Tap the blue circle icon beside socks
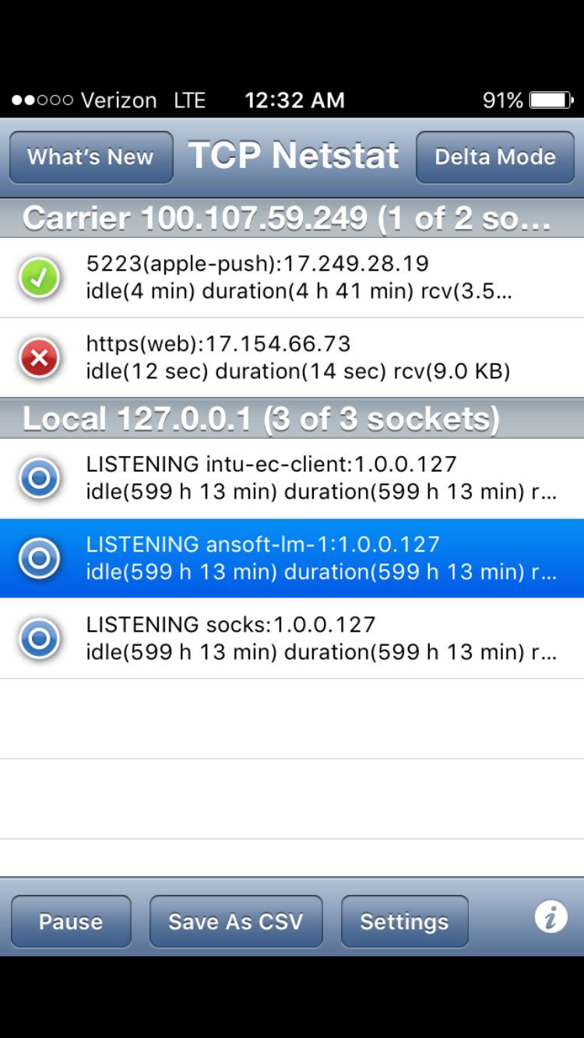584x1038 pixels. (40, 638)
